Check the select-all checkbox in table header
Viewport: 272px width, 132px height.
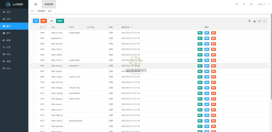tap(34, 27)
